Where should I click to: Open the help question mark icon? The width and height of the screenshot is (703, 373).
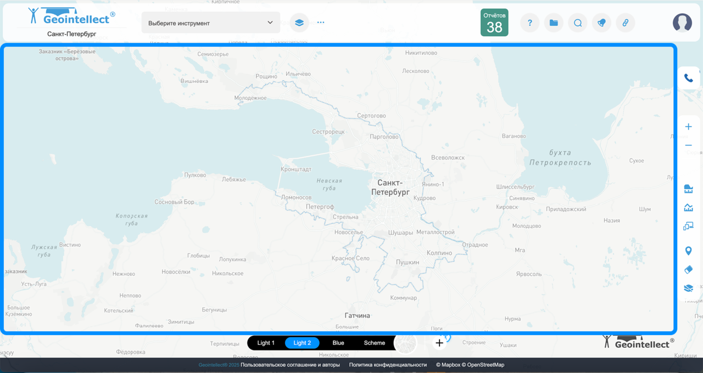529,23
